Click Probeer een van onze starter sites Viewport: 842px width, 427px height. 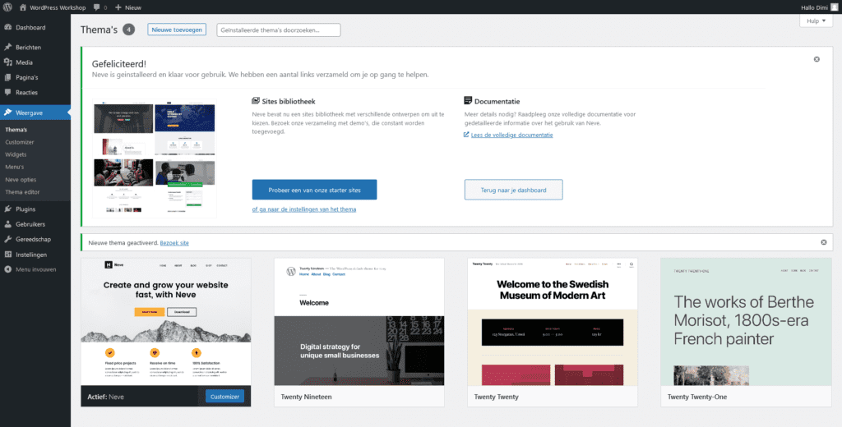point(314,190)
